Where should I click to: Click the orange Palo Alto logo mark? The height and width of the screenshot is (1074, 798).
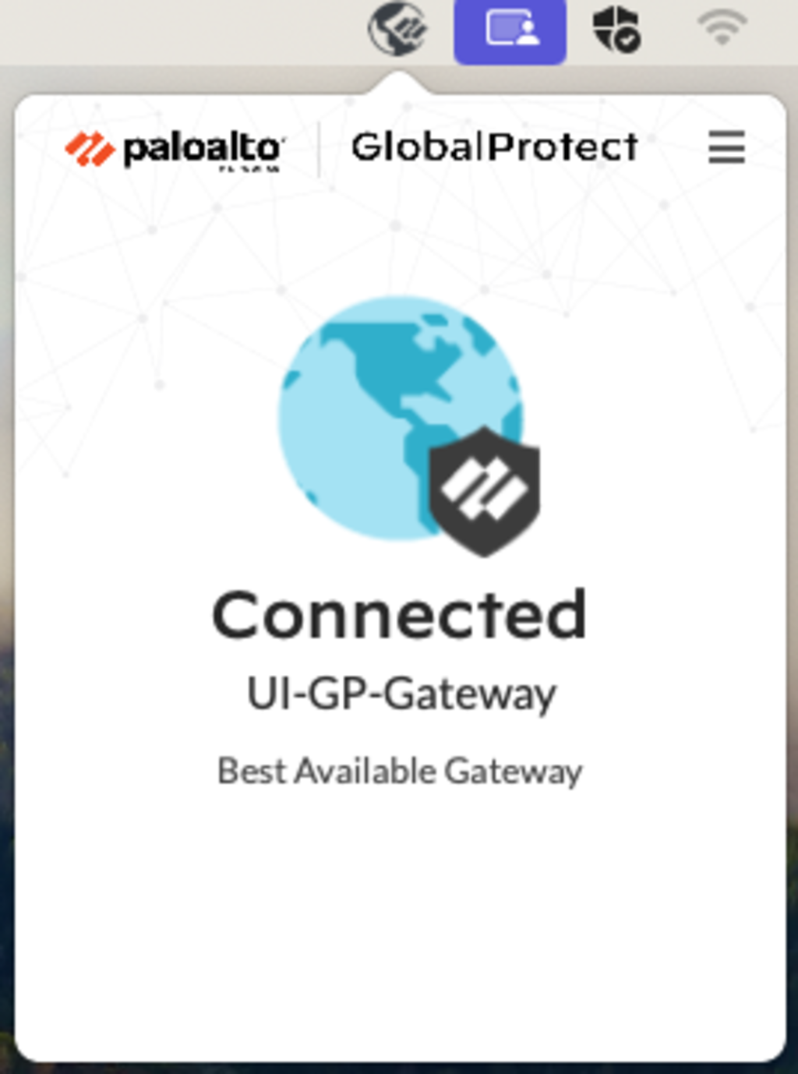tap(90, 149)
